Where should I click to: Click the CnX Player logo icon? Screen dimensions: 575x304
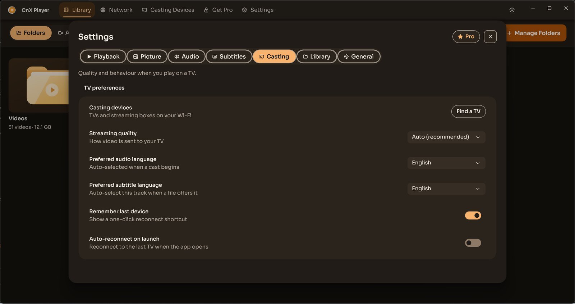tap(12, 10)
